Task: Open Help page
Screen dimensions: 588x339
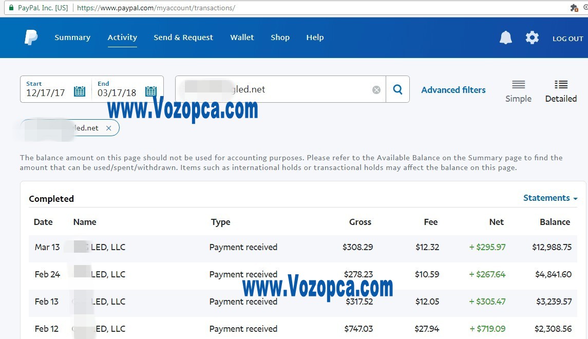Action: point(315,37)
